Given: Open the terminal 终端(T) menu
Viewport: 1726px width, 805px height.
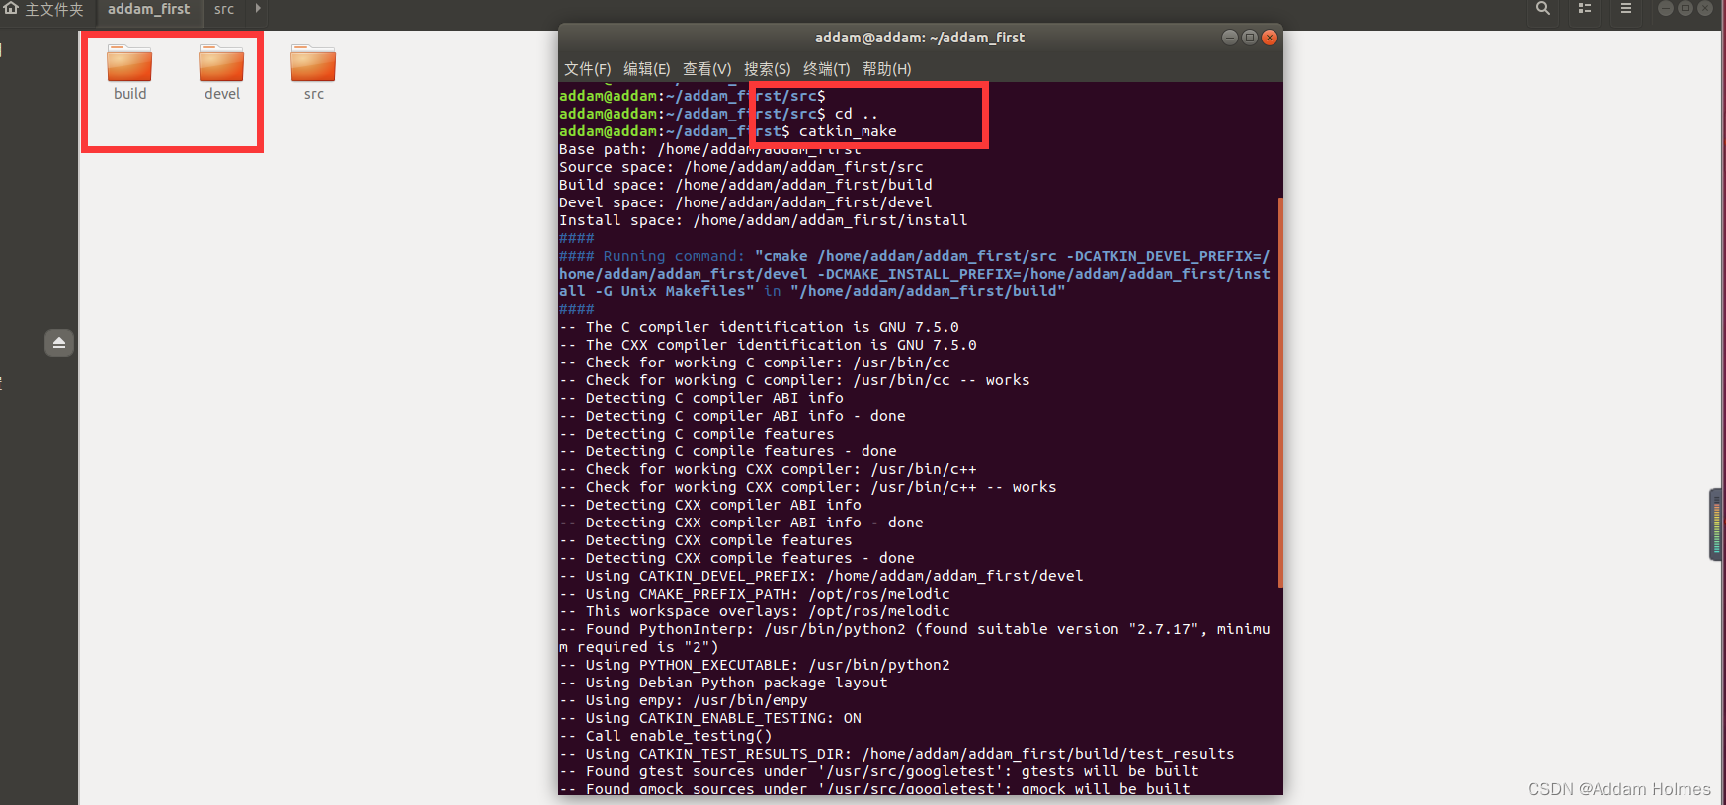Looking at the screenshot, I should click(826, 69).
